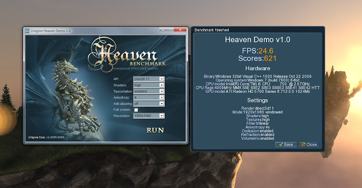Click the Settings section heading
The width and height of the screenshot is (362, 188).
coord(257,101)
